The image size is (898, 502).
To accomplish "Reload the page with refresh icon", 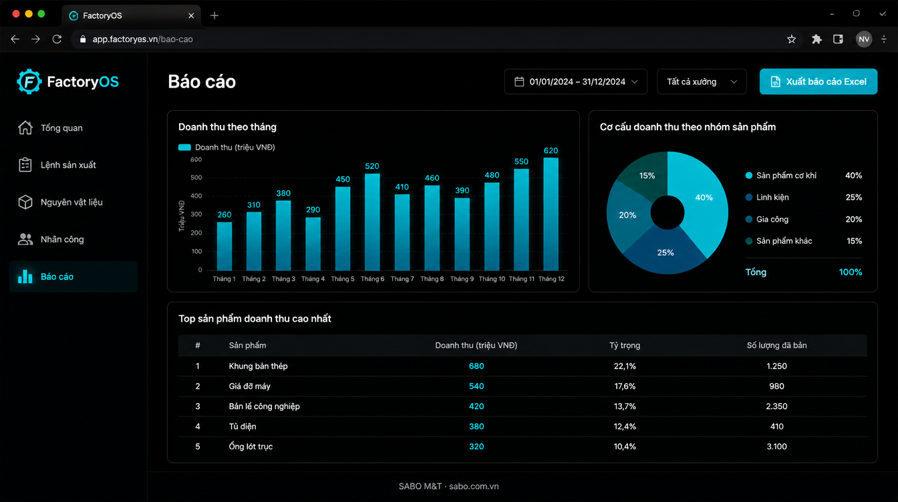I will (57, 39).
